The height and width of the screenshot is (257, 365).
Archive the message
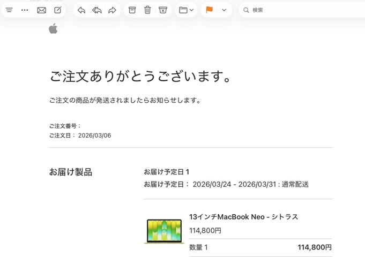tap(132, 10)
